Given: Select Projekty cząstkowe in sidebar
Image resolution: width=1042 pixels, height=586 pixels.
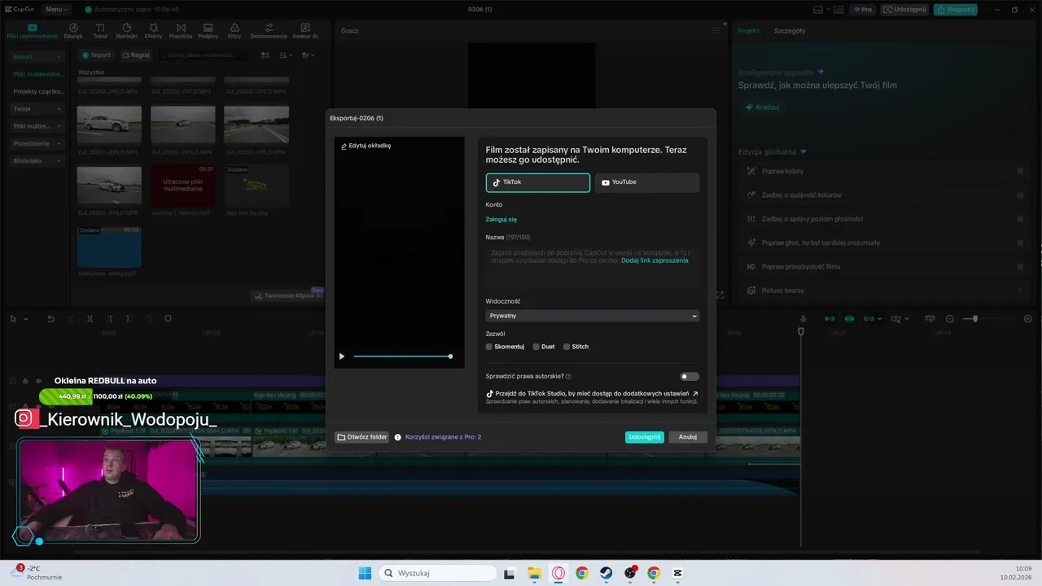Looking at the screenshot, I should tap(38, 92).
